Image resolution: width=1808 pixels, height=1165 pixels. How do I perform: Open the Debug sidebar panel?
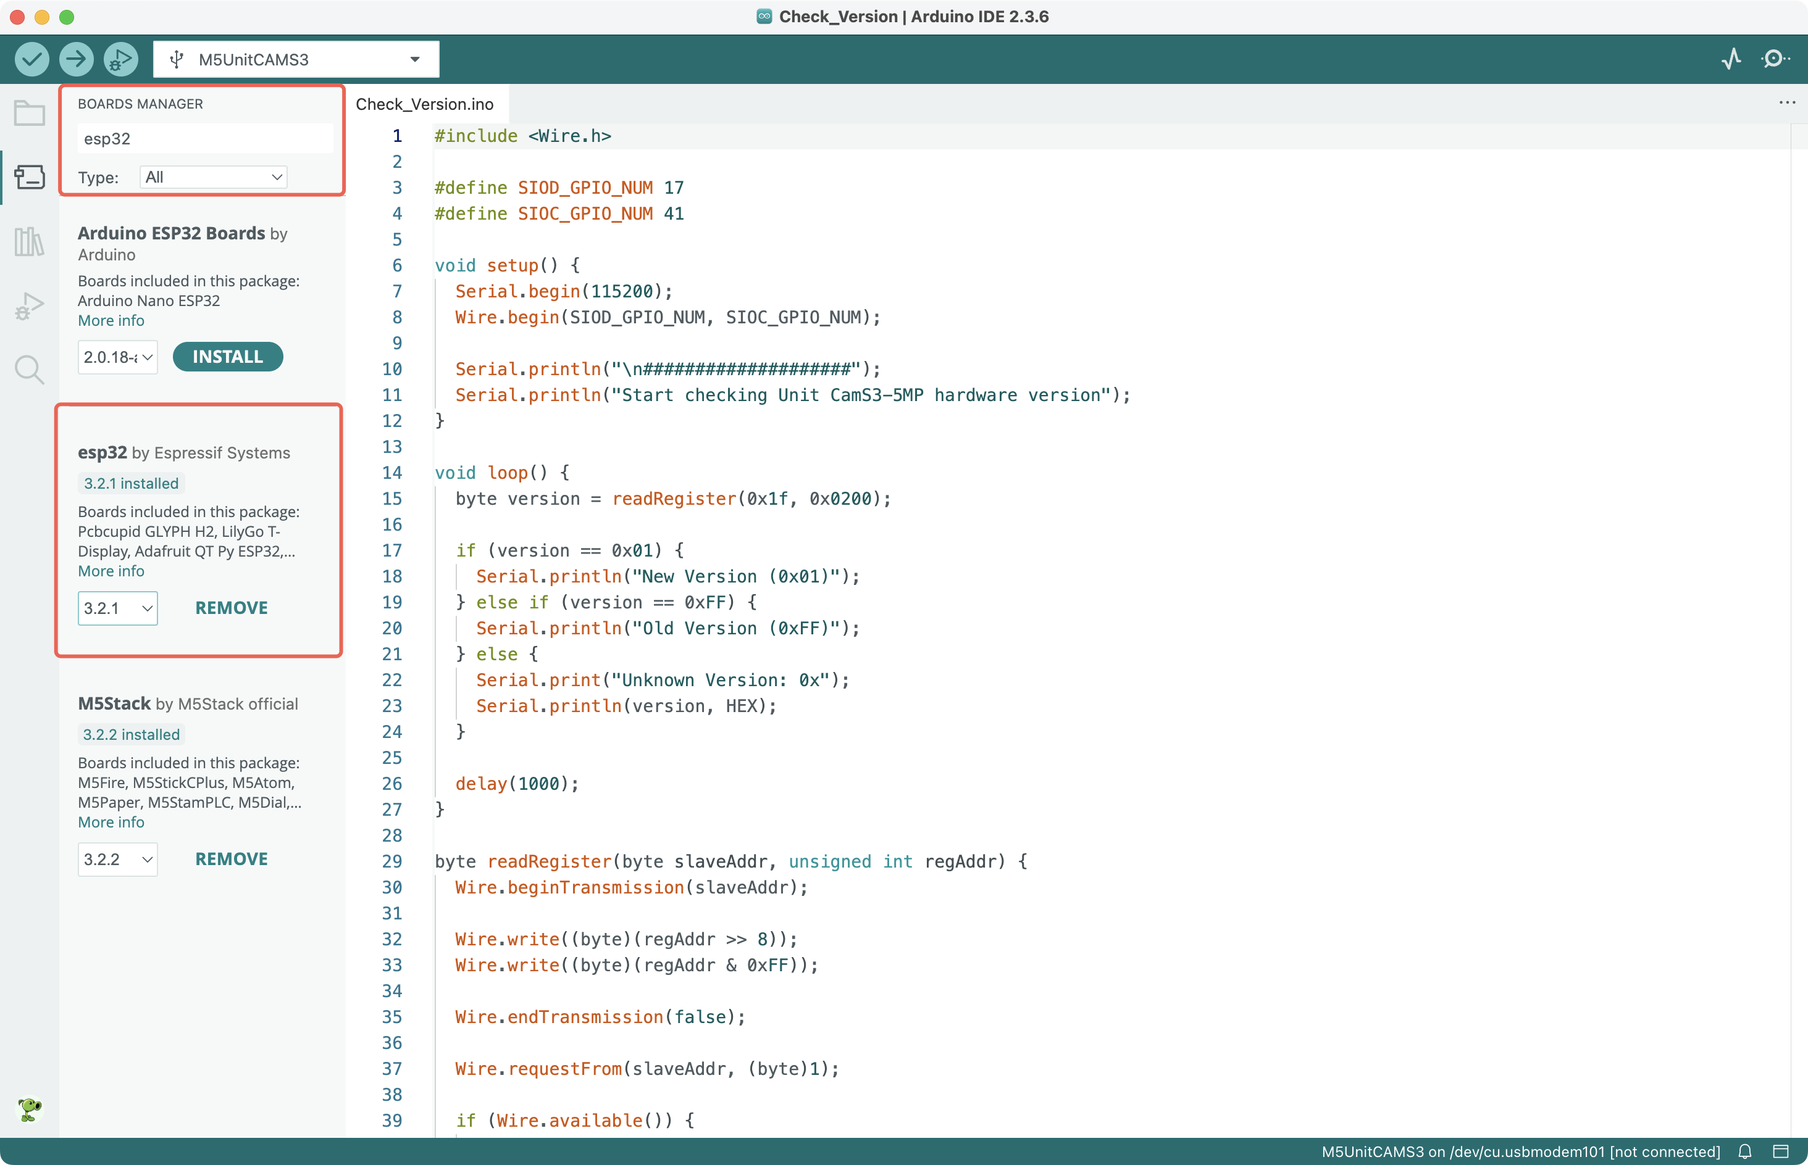30,305
